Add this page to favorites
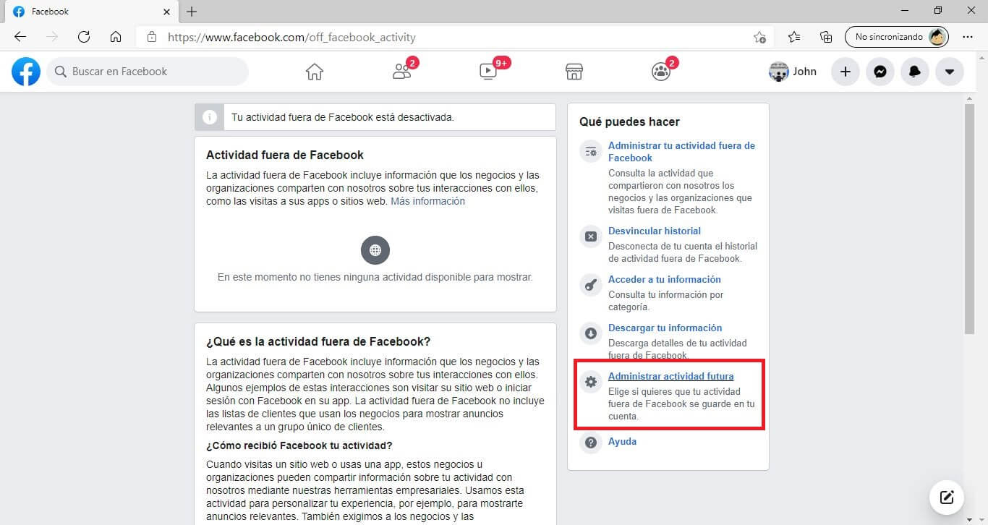 coord(759,37)
